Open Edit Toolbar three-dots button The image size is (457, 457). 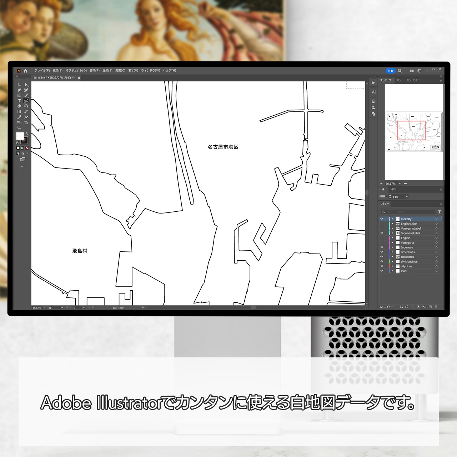pyautogui.click(x=23, y=166)
